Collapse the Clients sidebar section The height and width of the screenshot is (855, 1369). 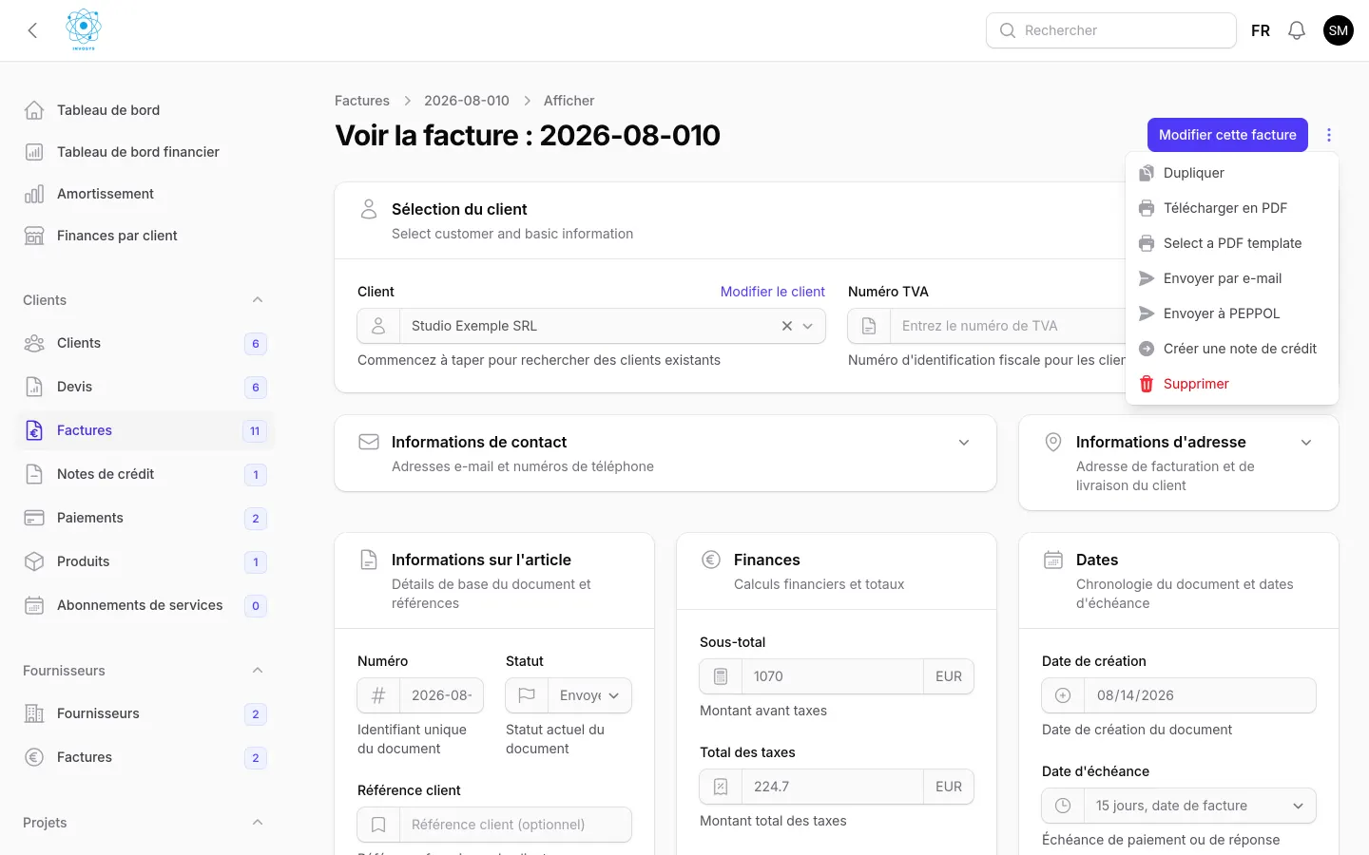tap(258, 300)
